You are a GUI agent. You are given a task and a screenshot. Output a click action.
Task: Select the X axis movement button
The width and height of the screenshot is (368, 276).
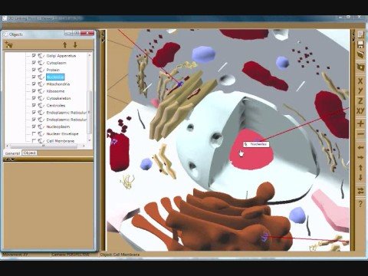360,81
